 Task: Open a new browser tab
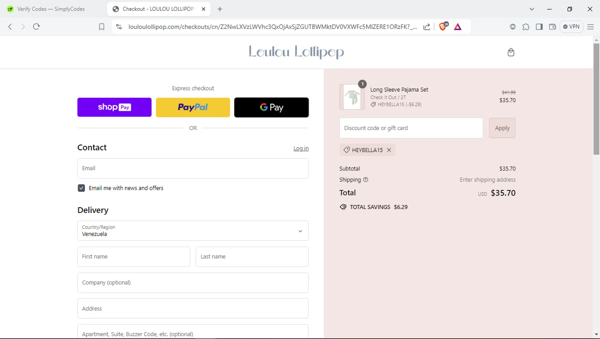[220, 9]
